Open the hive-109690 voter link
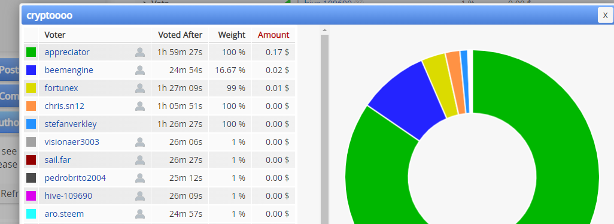This screenshot has height=224, width=614. 68,196
